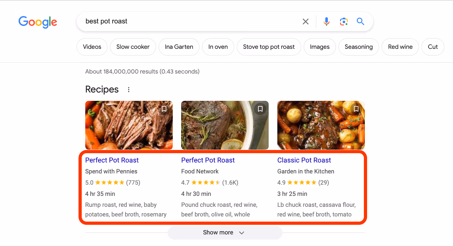This screenshot has height=246, width=453.
Task: Filter results by Videos chip
Action: tap(92, 47)
